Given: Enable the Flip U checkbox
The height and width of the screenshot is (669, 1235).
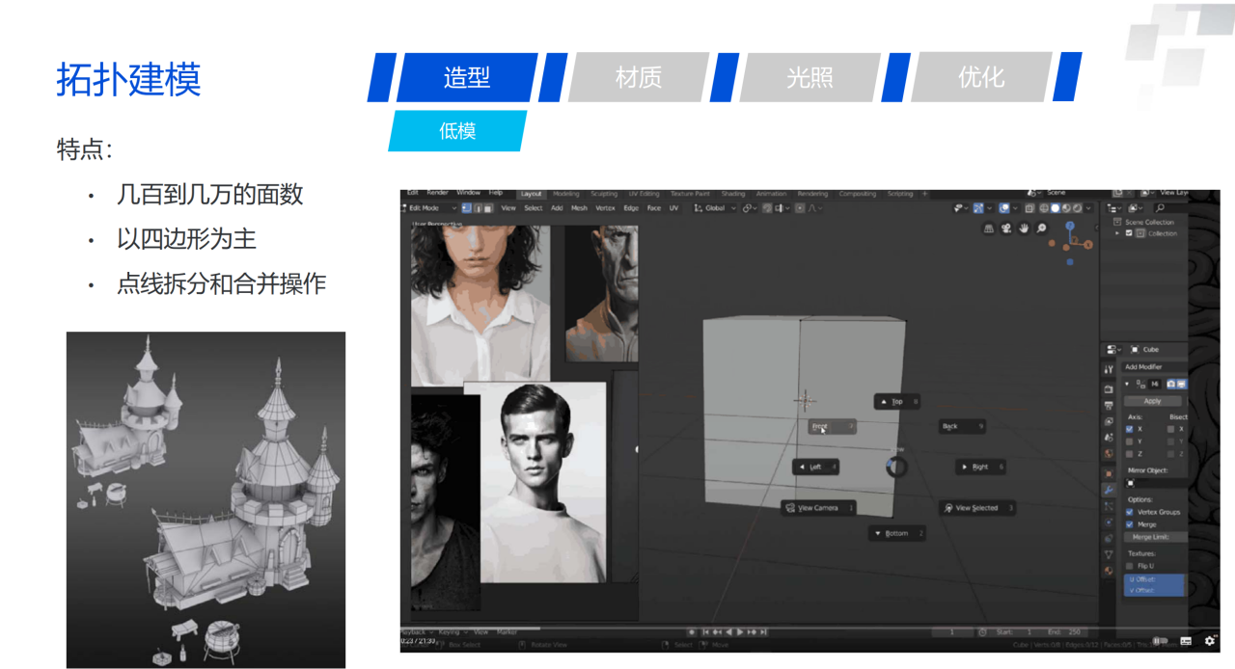Looking at the screenshot, I should click(x=1131, y=566).
